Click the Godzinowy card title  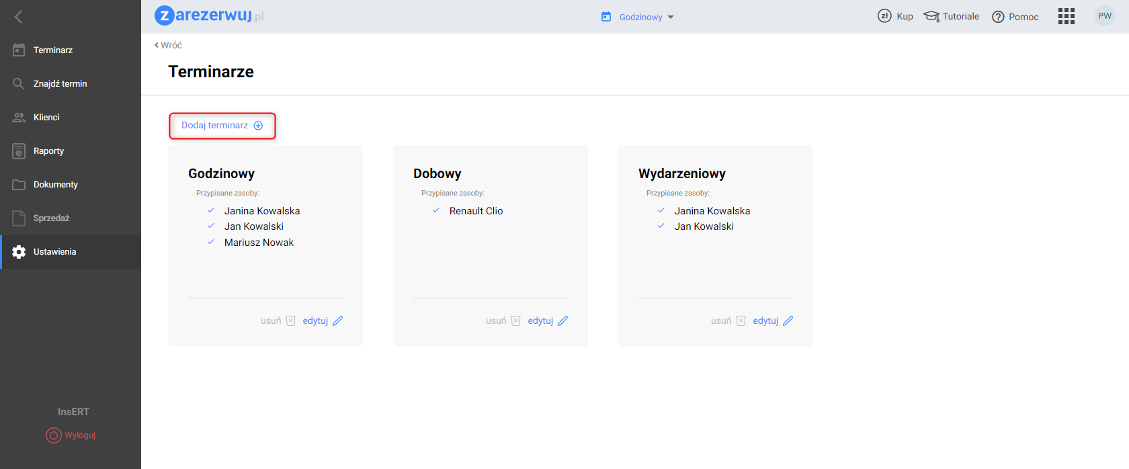(221, 173)
